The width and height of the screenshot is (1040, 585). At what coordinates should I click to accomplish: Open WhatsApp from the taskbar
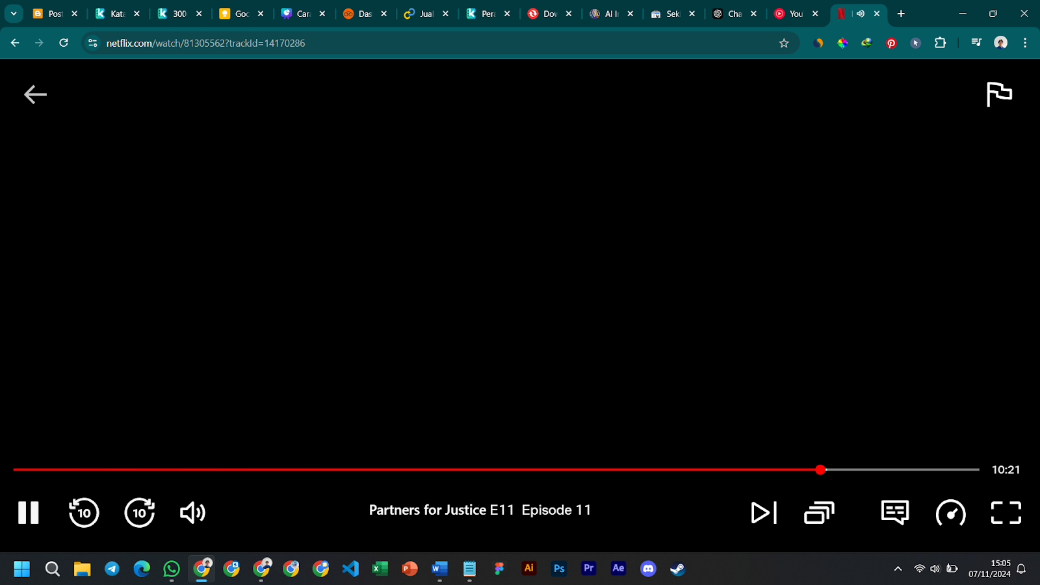pos(172,569)
